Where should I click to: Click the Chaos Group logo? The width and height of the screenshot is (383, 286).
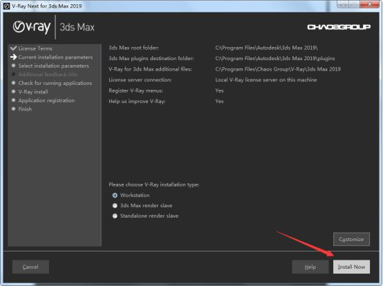pos(339,27)
